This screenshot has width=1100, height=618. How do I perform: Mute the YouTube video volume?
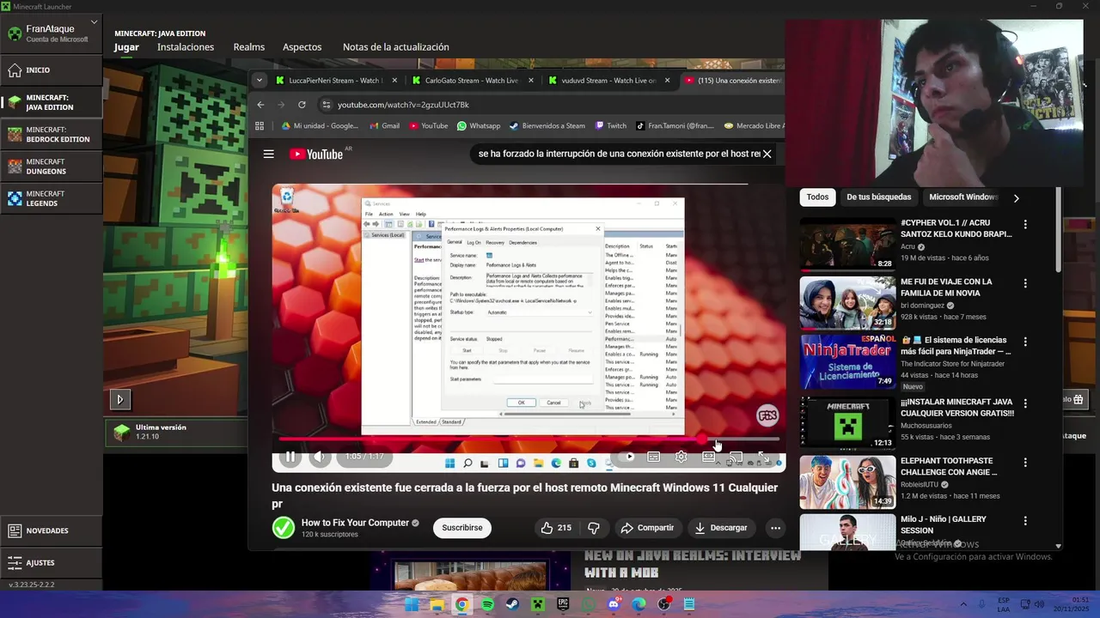(x=320, y=457)
